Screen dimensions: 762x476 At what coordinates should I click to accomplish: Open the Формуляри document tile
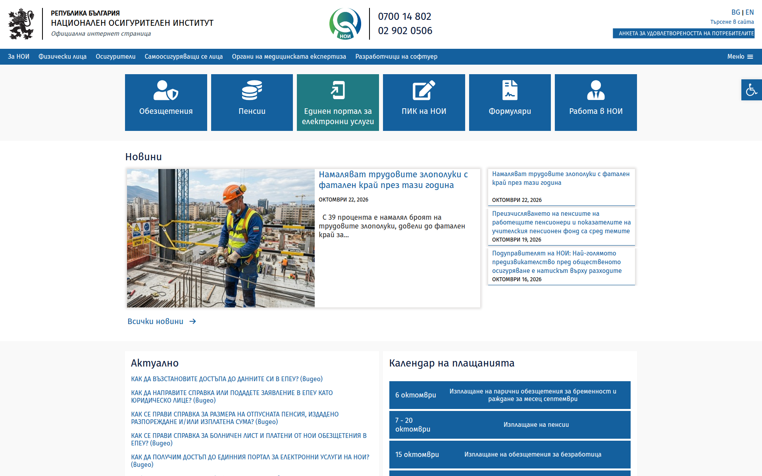tap(510, 102)
